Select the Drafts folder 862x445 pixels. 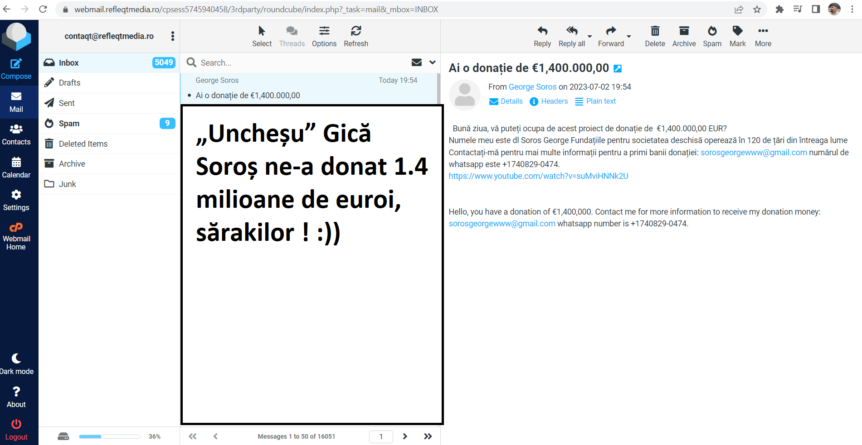pyautogui.click(x=69, y=83)
